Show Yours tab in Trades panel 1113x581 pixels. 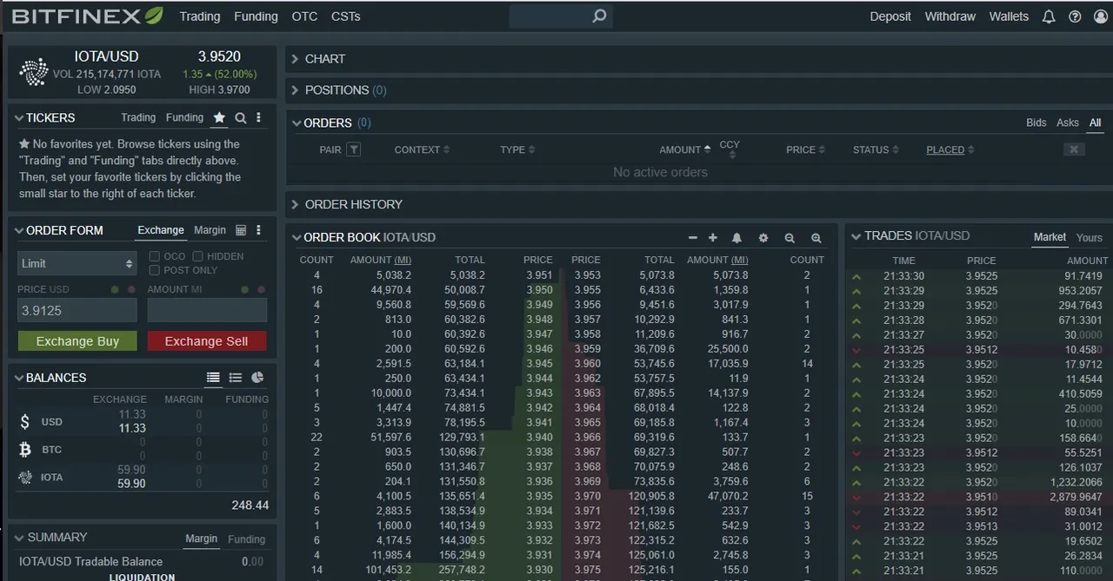[x=1089, y=237]
